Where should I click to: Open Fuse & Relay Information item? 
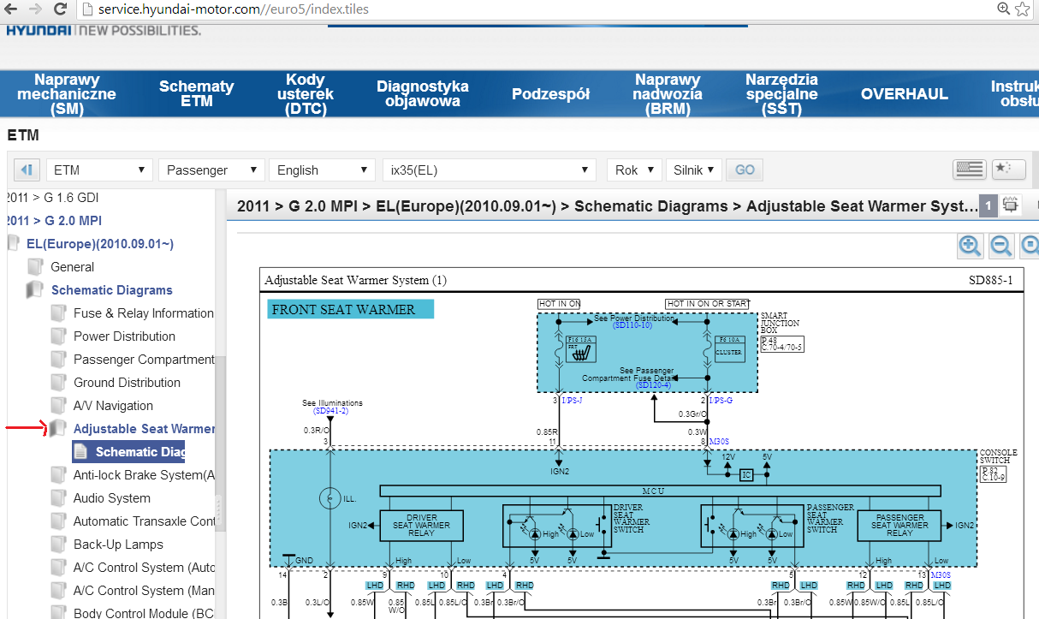(143, 313)
